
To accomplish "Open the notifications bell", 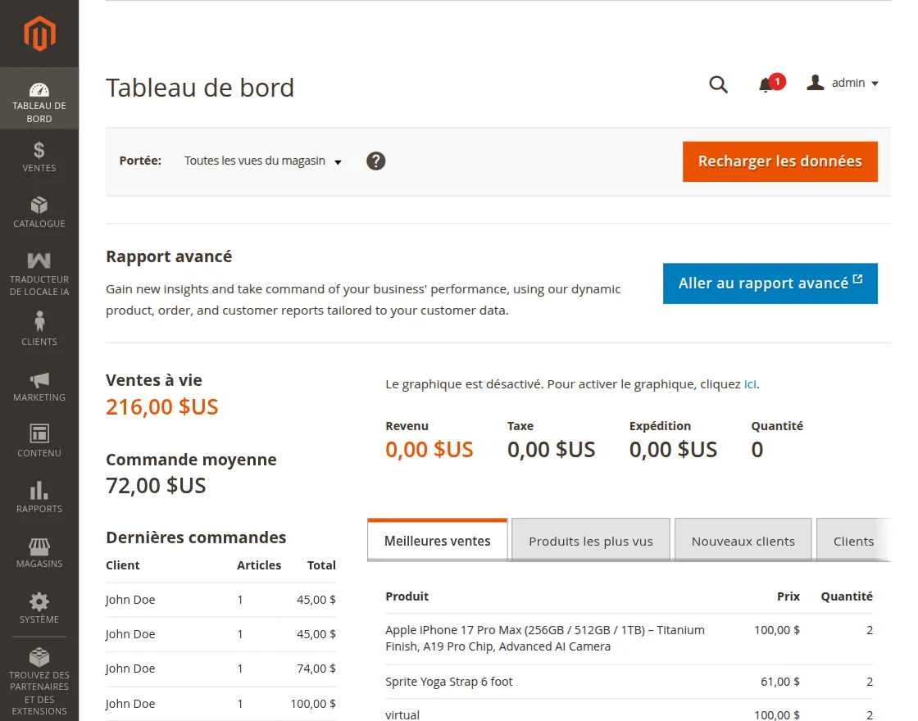I will coord(766,84).
